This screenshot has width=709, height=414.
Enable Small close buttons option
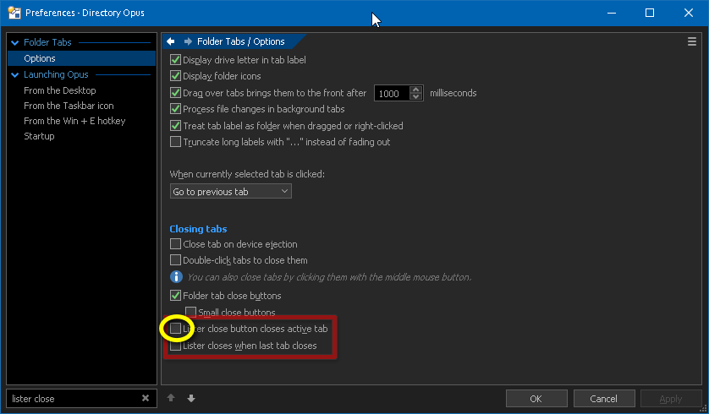(191, 312)
